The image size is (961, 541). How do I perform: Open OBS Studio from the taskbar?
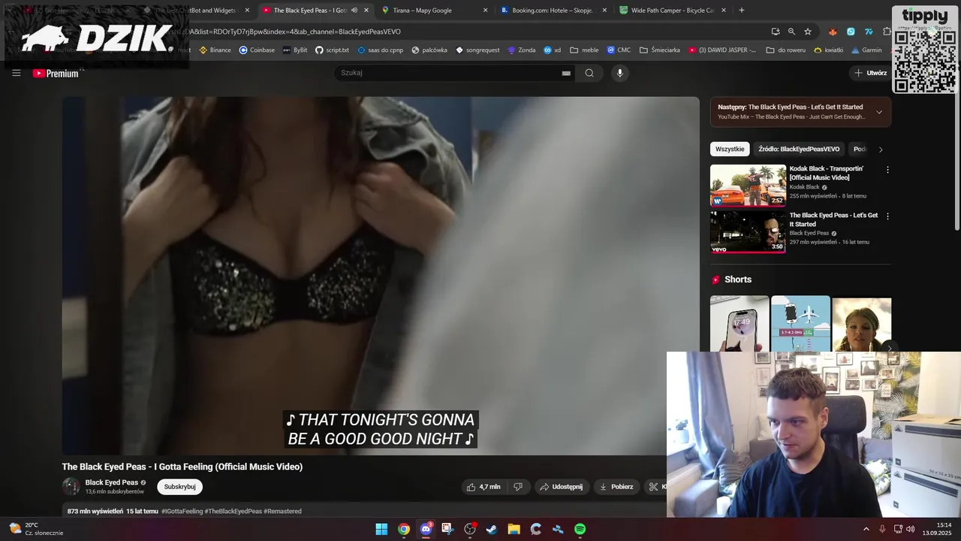click(470, 529)
